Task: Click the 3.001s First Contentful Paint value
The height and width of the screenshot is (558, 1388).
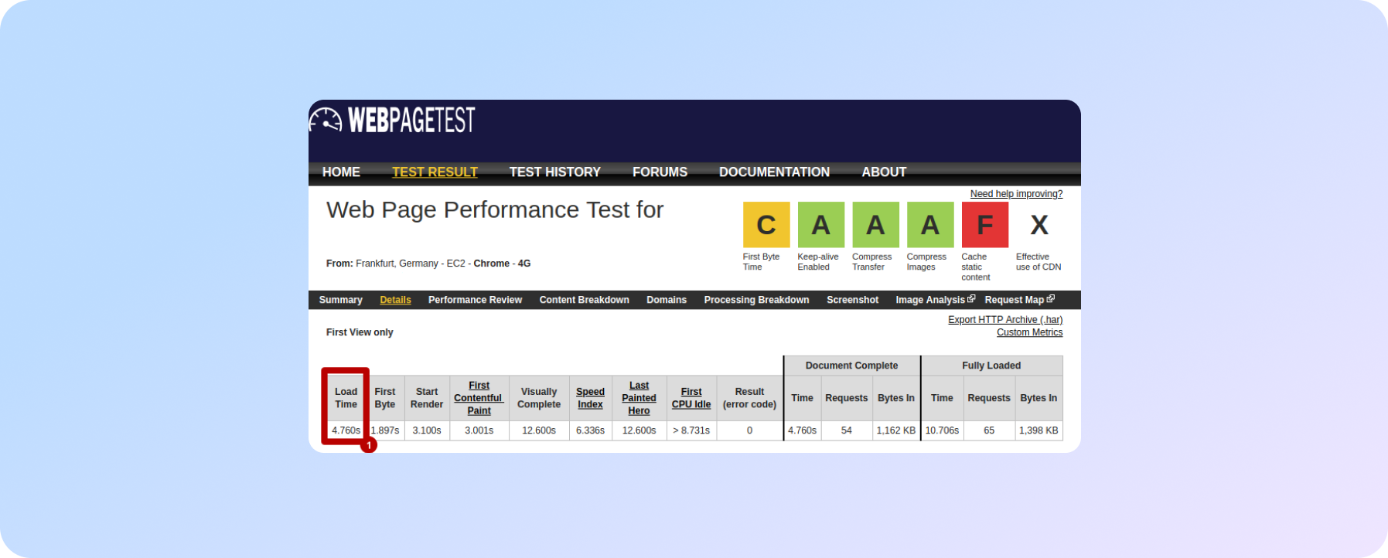Action: (479, 430)
